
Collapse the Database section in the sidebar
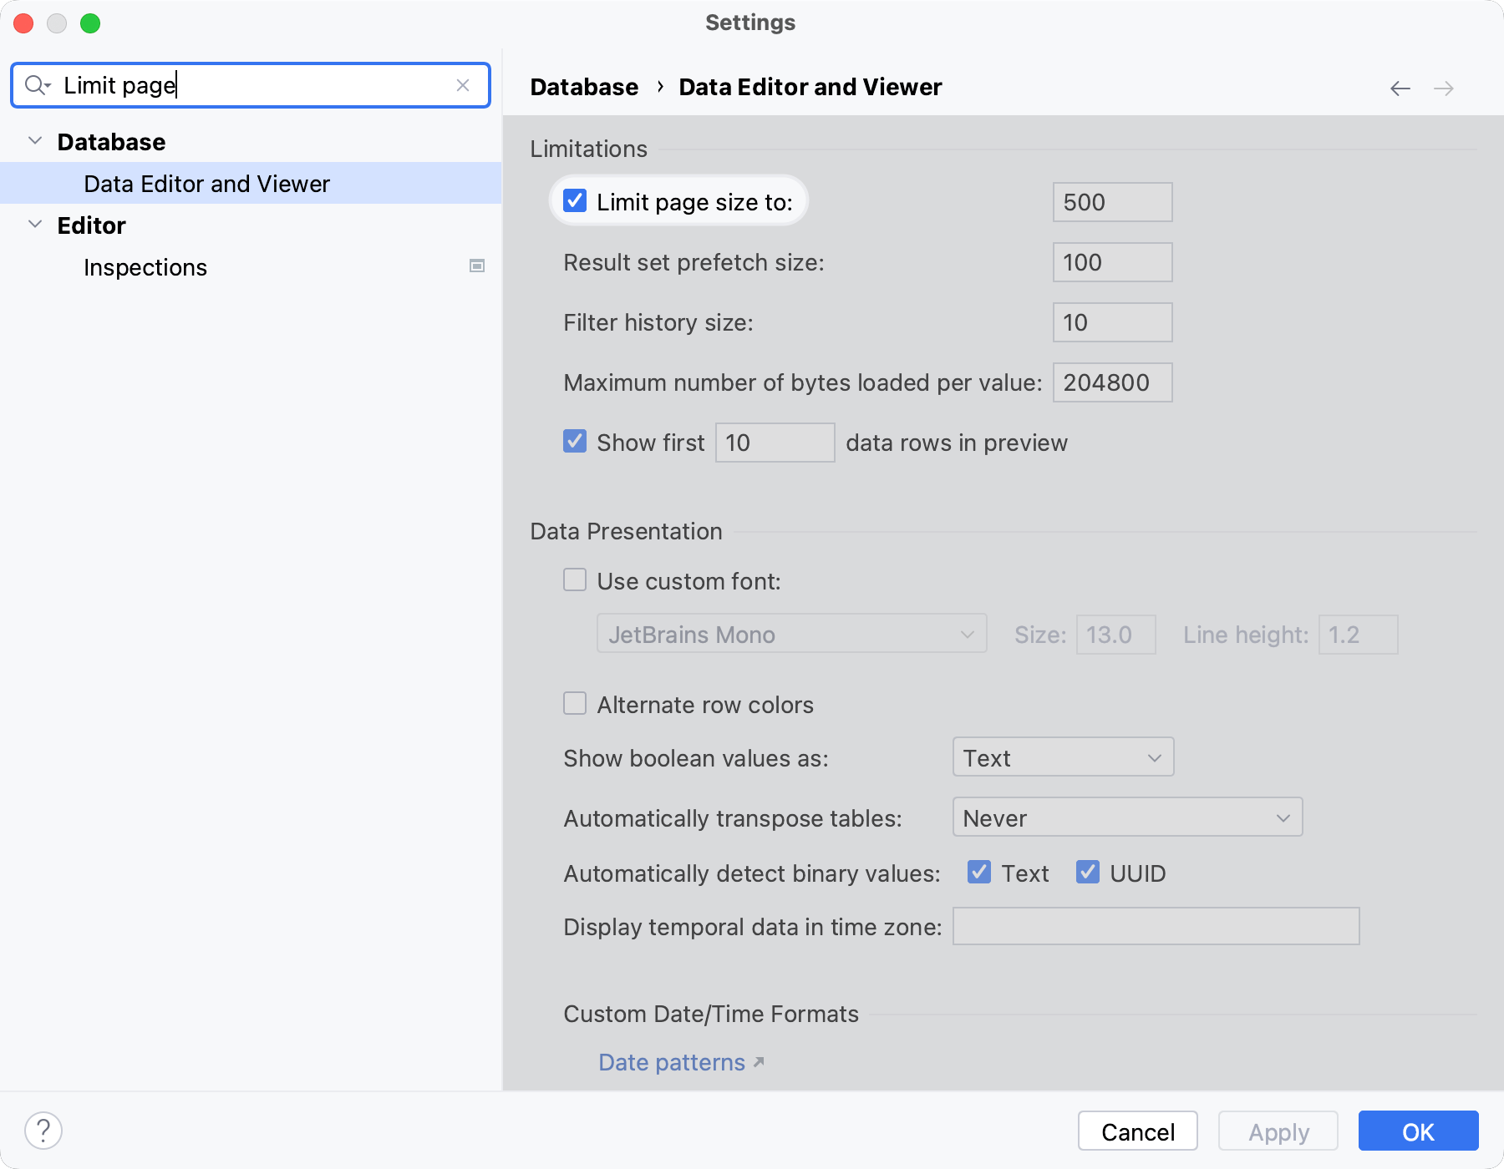(35, 141)
